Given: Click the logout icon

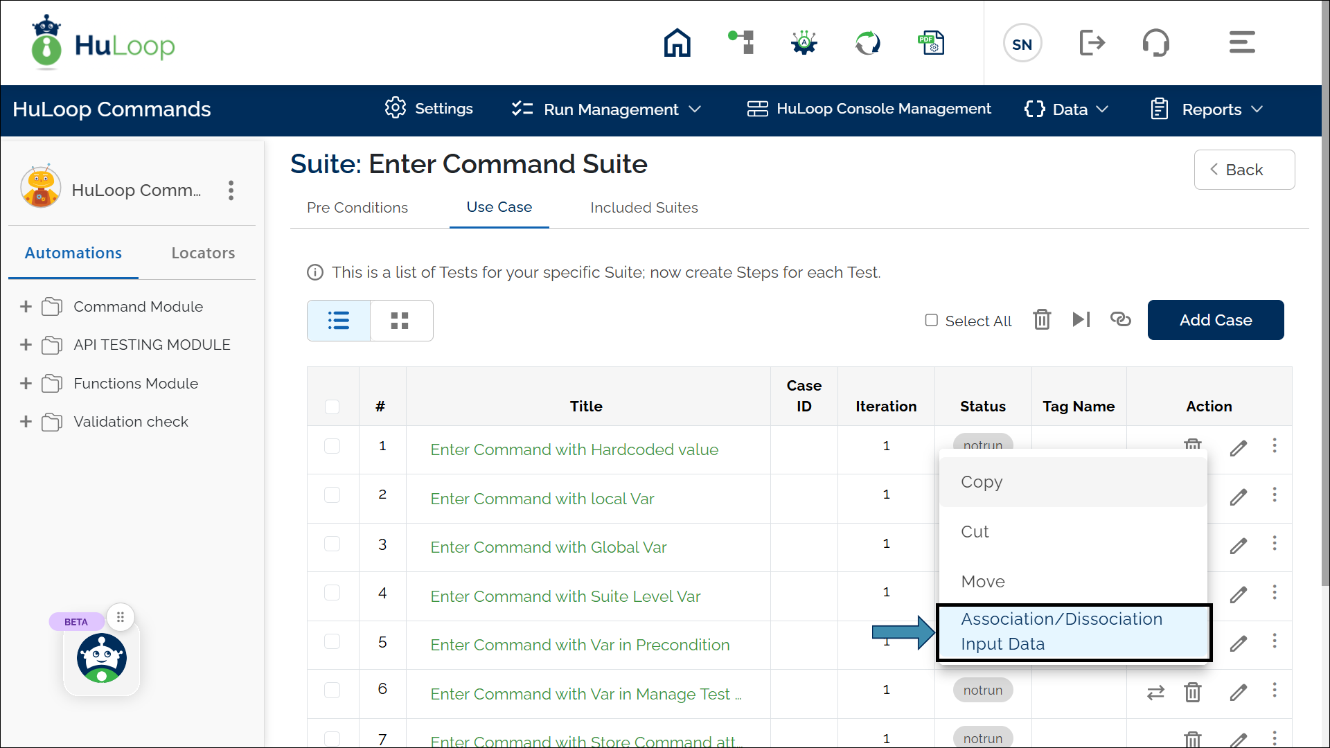Looking at the screenshot, I should (1092, 43).
